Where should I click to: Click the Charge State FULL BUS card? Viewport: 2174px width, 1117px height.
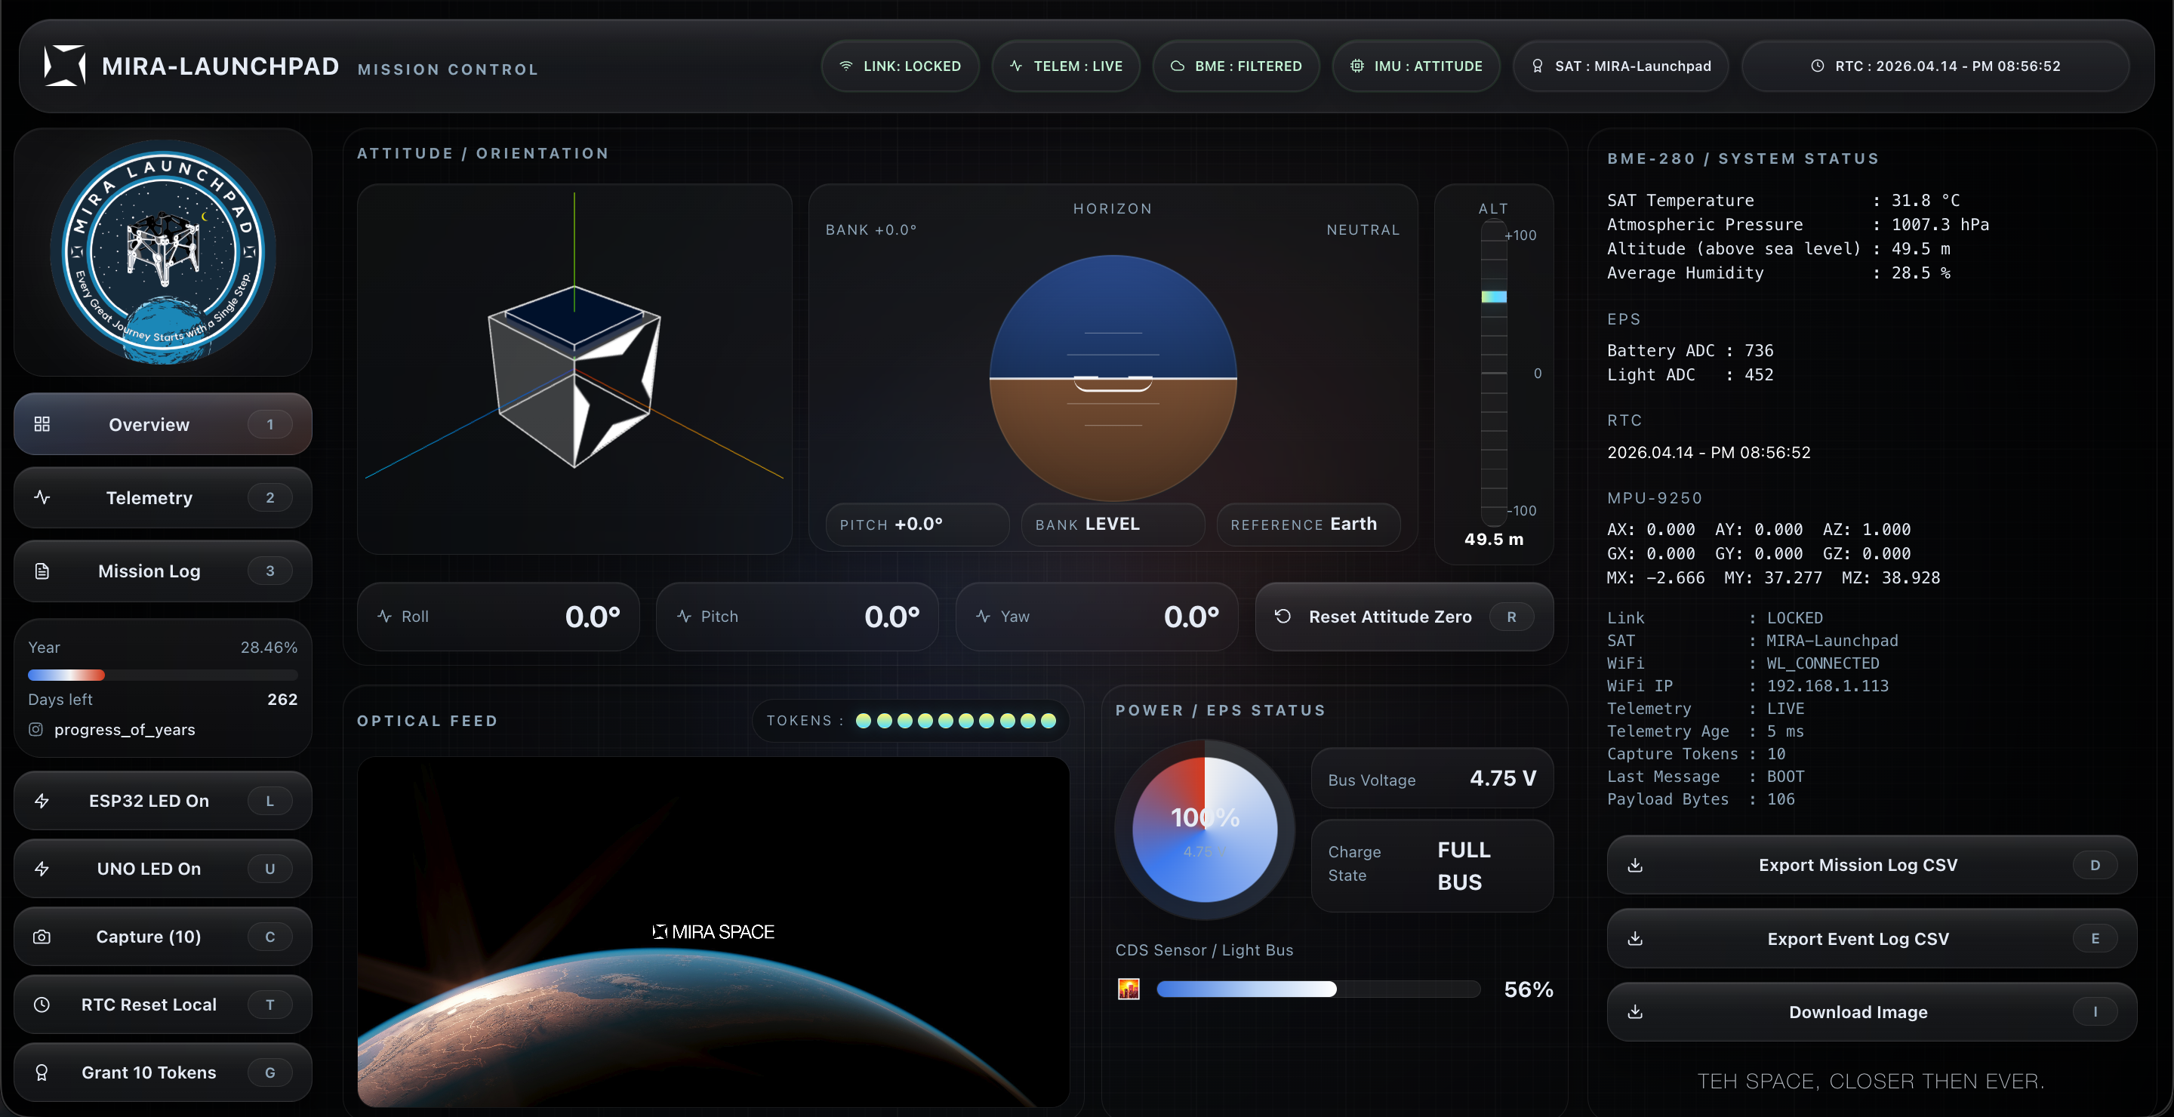(1432, 866)
